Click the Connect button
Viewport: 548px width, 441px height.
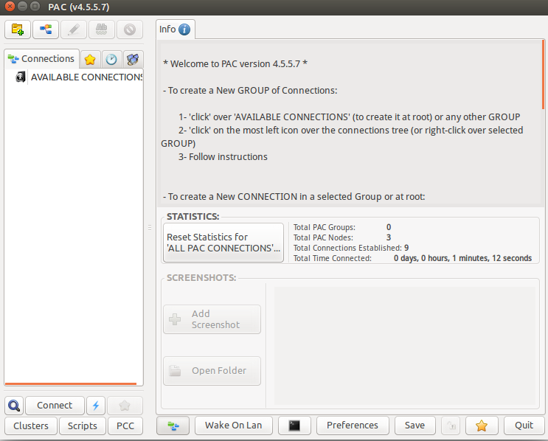55,406
